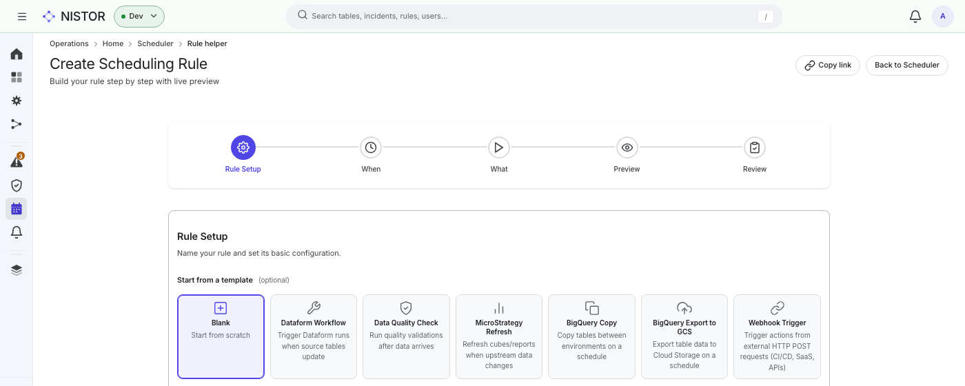The width and height of the screenshot is (965, 386).
Task: Select the Rule Setup step icon
Action: click(x=243, y=148)
